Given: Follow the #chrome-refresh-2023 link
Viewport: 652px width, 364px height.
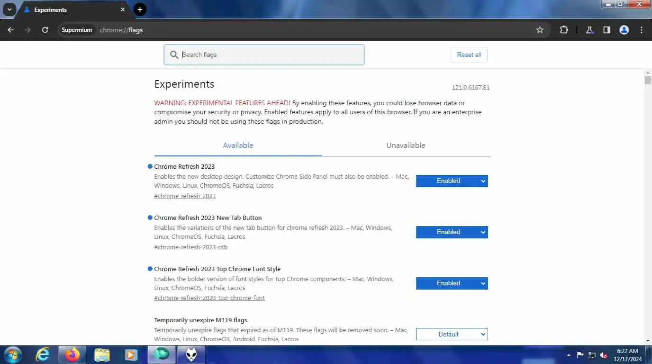Looking at the screenshot, I should pyautogui.click(x=185, y=196).
